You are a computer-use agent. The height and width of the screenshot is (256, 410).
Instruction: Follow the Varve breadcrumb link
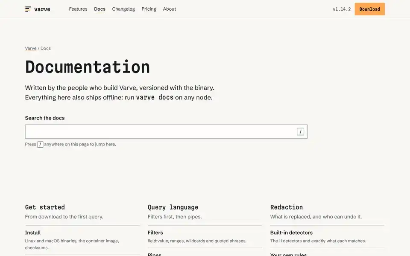(x=31, y=48)
